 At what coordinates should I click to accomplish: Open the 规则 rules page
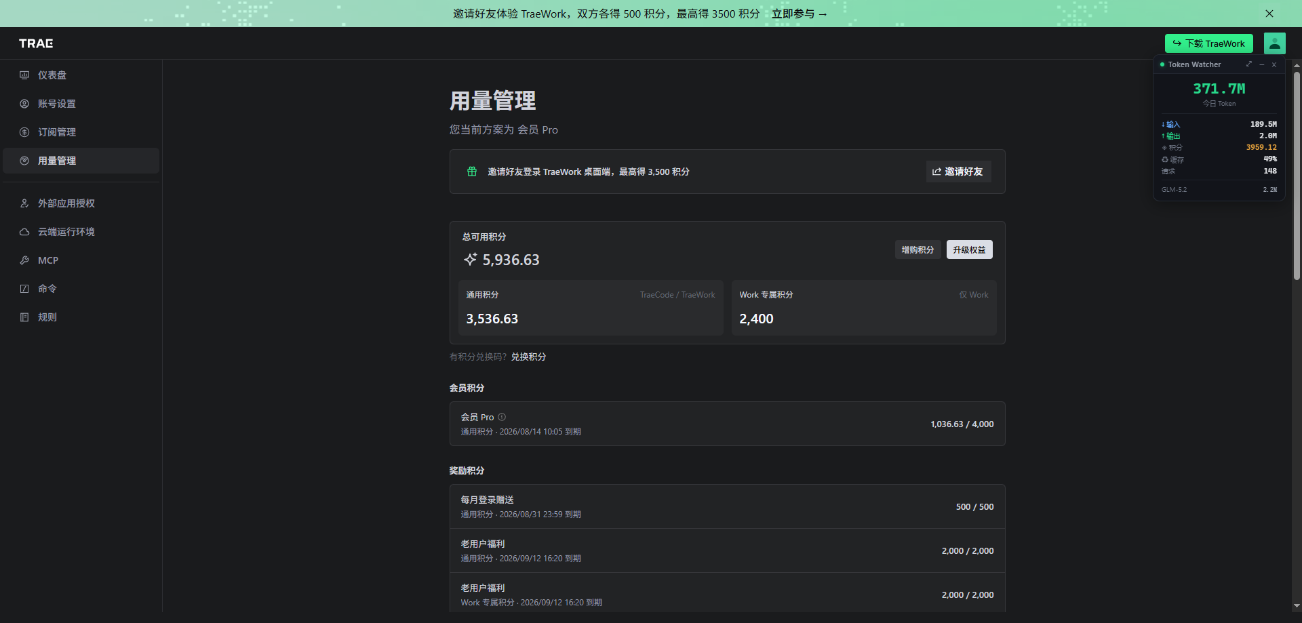point(81,317)
